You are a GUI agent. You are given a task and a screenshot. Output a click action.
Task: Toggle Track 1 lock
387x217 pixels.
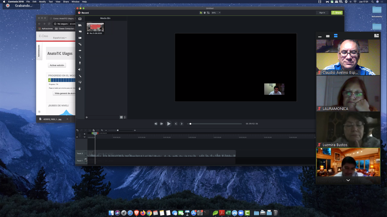pos(86,162)
